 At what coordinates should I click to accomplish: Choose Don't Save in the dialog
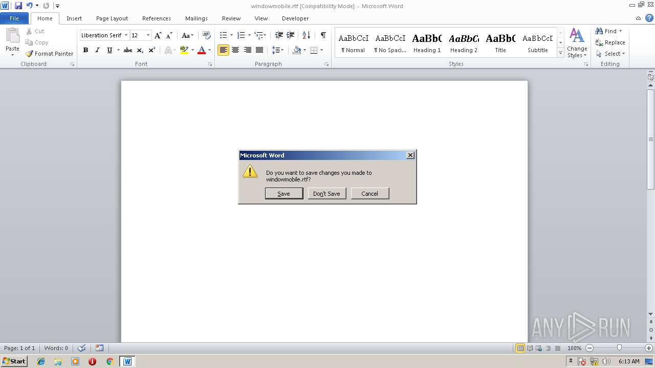pyautogui.click(x=327, y=194)
